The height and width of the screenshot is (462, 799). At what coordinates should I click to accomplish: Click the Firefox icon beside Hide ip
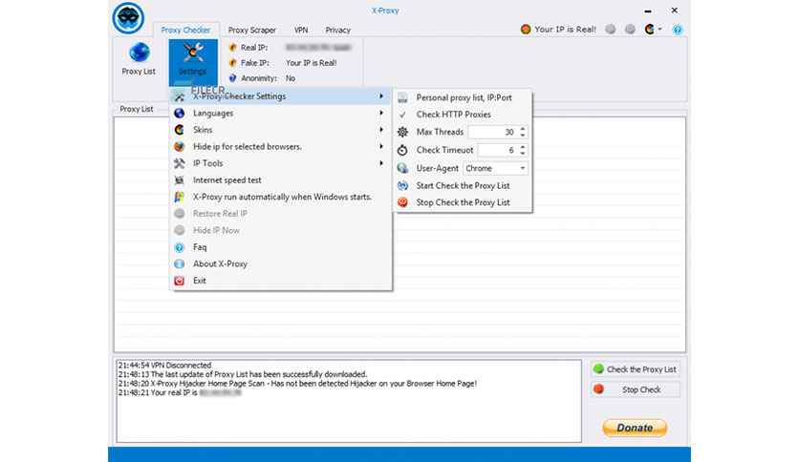(x=180, y=147)
